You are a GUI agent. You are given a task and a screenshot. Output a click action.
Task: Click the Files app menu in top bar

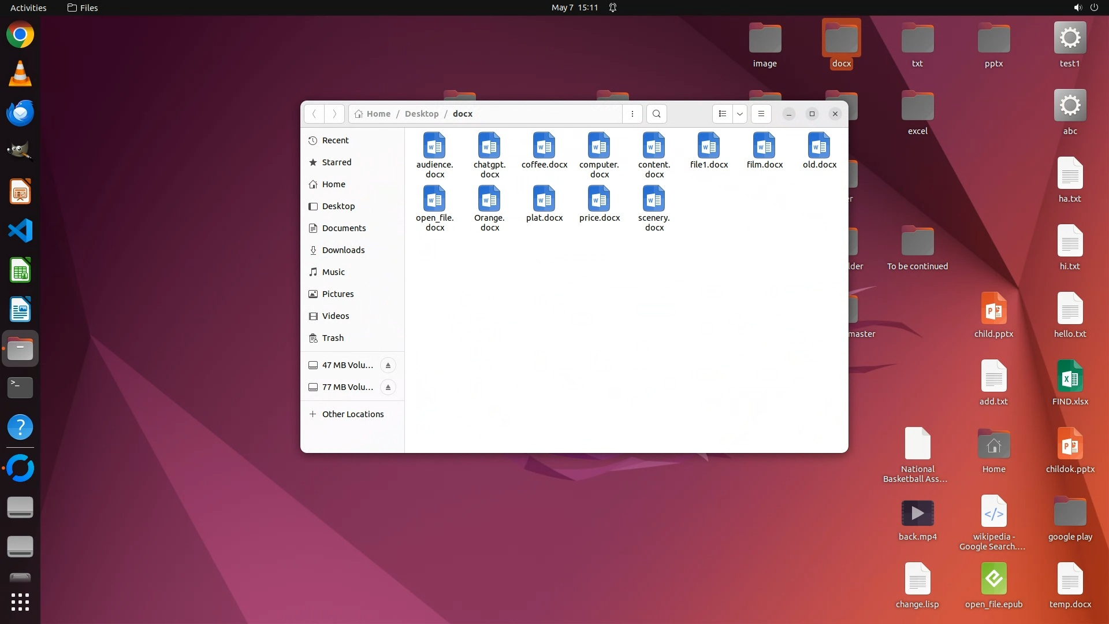[x=83, y=8]
